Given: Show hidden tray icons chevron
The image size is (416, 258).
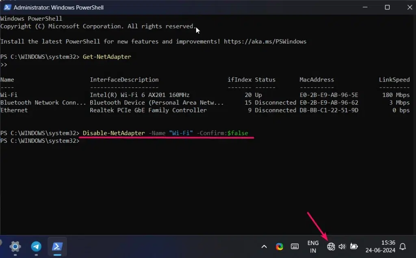Looking at the screenshot, I should point(264,247).
